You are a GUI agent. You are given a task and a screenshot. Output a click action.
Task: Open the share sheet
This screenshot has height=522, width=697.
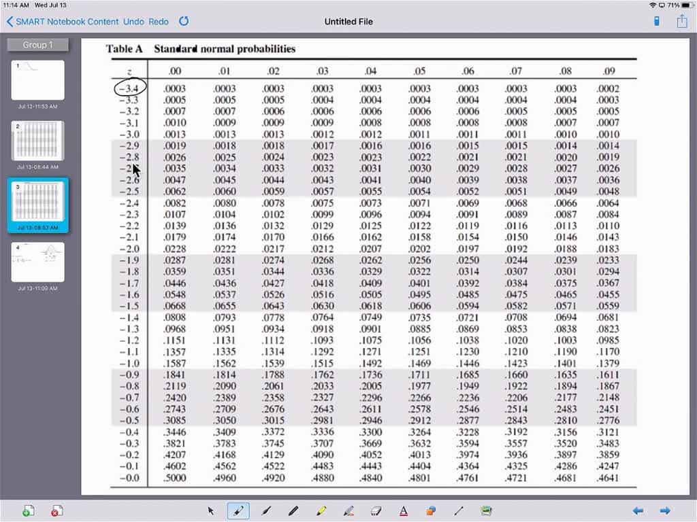[682, 21]
